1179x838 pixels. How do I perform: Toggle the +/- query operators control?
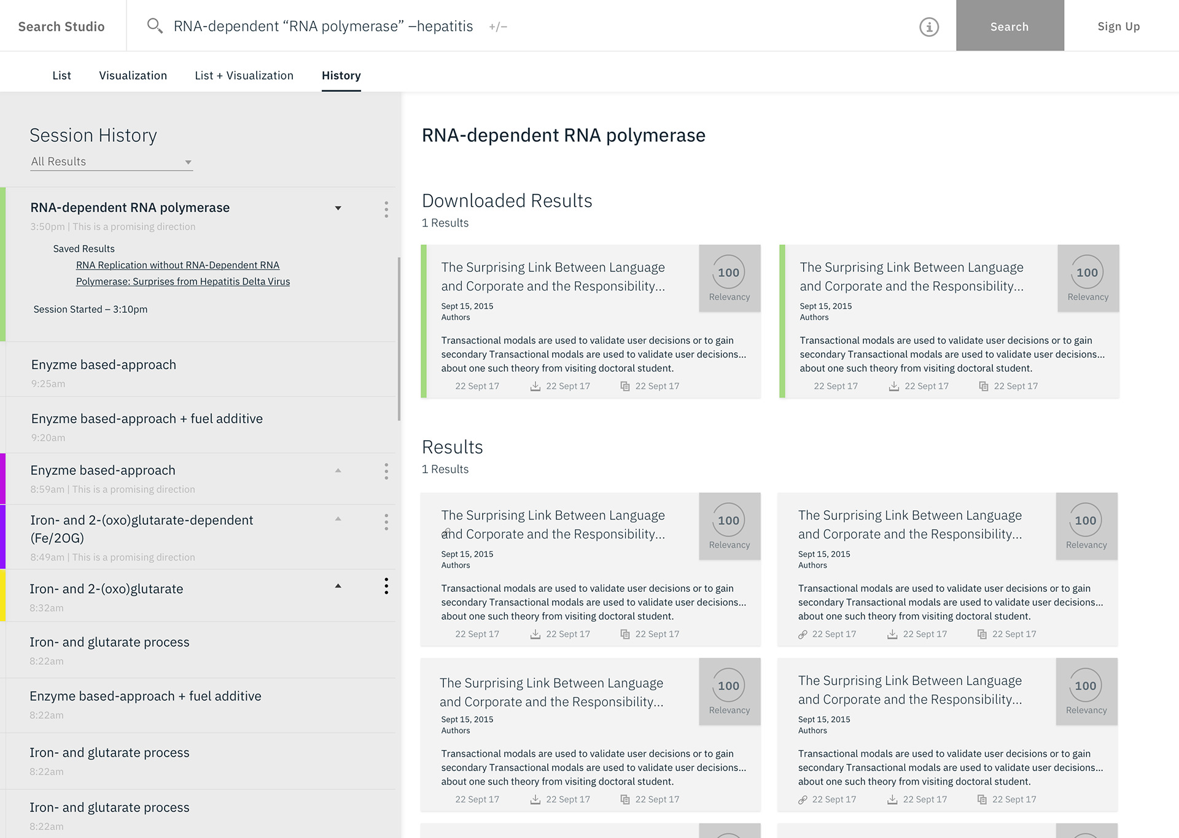498,27
